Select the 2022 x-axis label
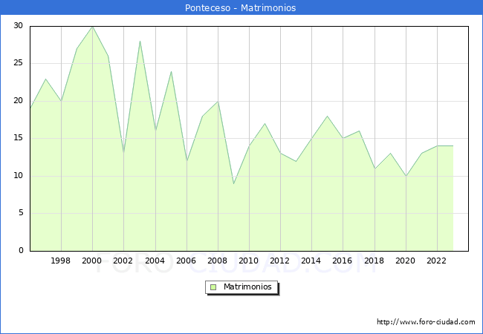This screenshot has height=334, width=483. pyautogui.click(x=436, y=261)
